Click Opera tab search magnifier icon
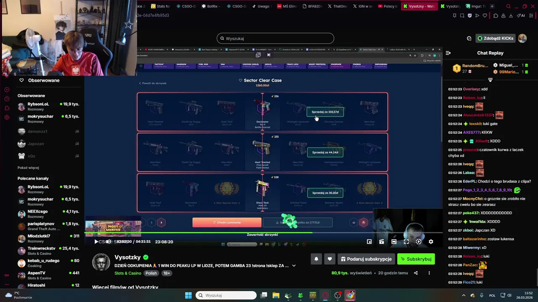Viewport: 538px width, 302px height. [508, 6]
